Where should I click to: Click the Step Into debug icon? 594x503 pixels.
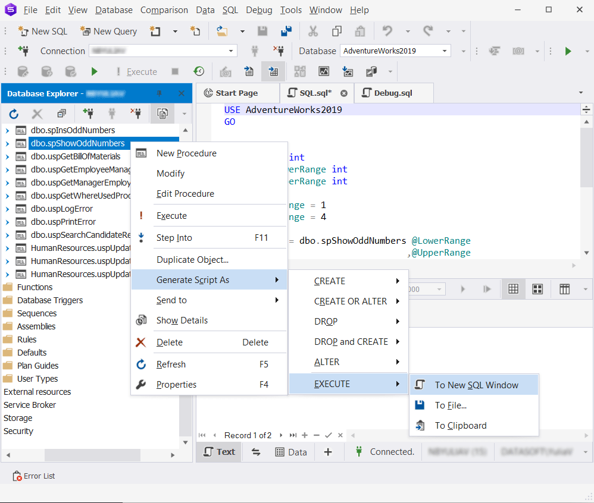[x=140, y=237]
